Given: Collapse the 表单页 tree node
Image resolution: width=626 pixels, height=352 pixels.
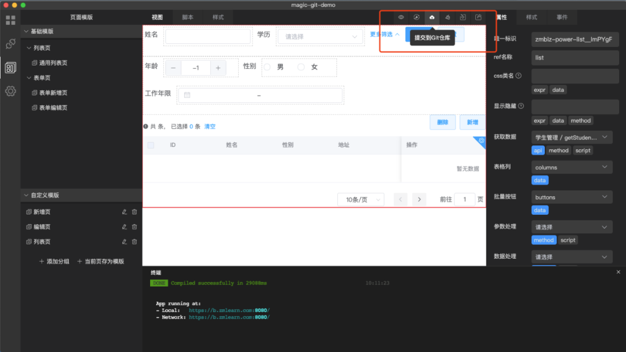Looking at the screenshot, I should click(29, 78).
